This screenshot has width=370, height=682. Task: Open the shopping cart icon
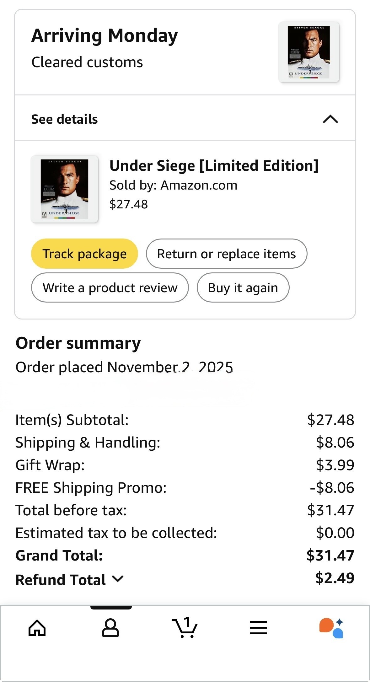tap(184, 628)
